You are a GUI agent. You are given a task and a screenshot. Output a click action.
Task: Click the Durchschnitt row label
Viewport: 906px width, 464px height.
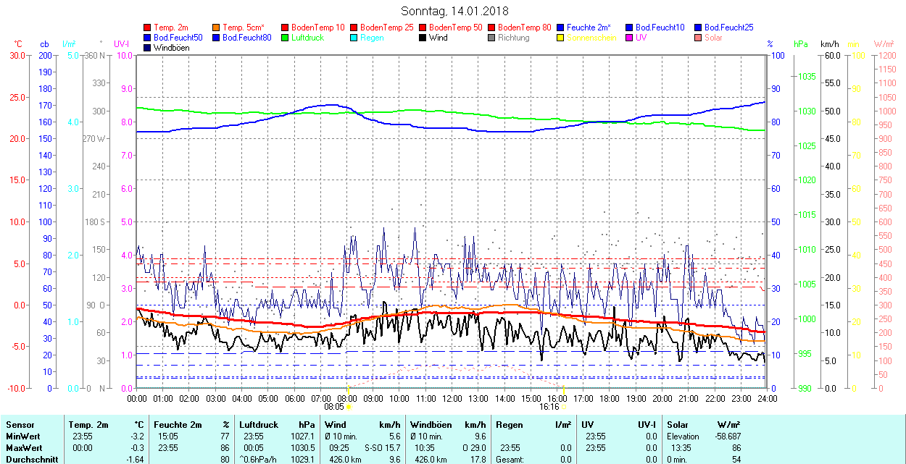(30, 459)
